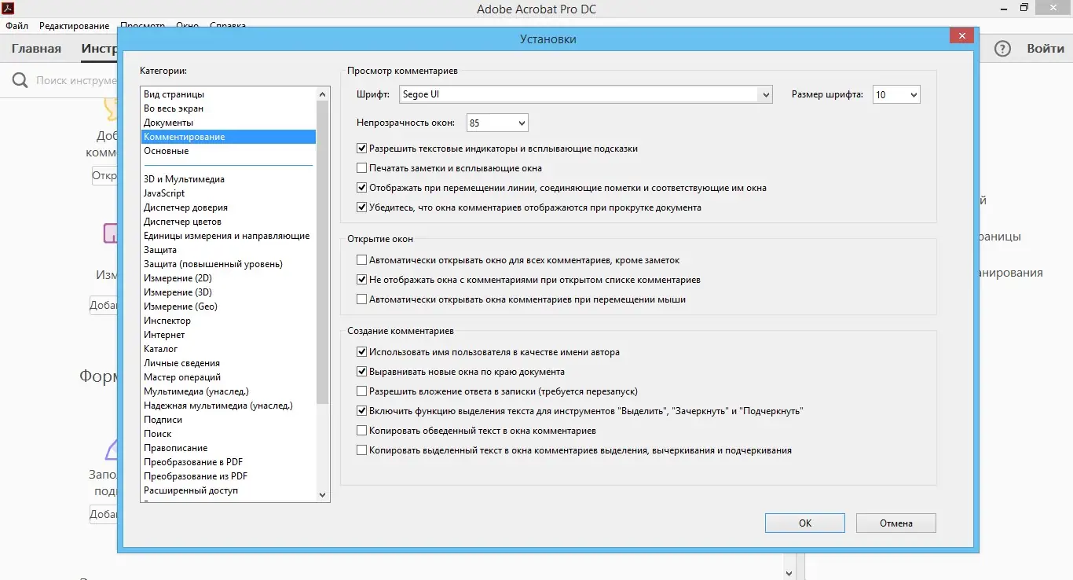Uncheck 'Использовать имя пользователя в качестве имени автора'
The height and width of the screenshot is (580, 1073).
(362, 352)
